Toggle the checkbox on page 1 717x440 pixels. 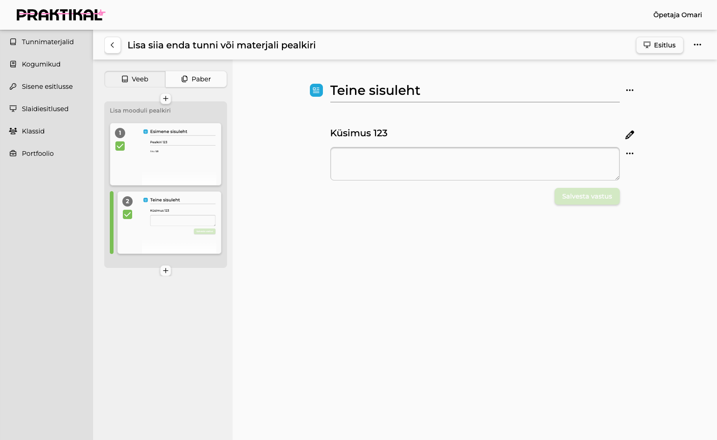[120, 146]
